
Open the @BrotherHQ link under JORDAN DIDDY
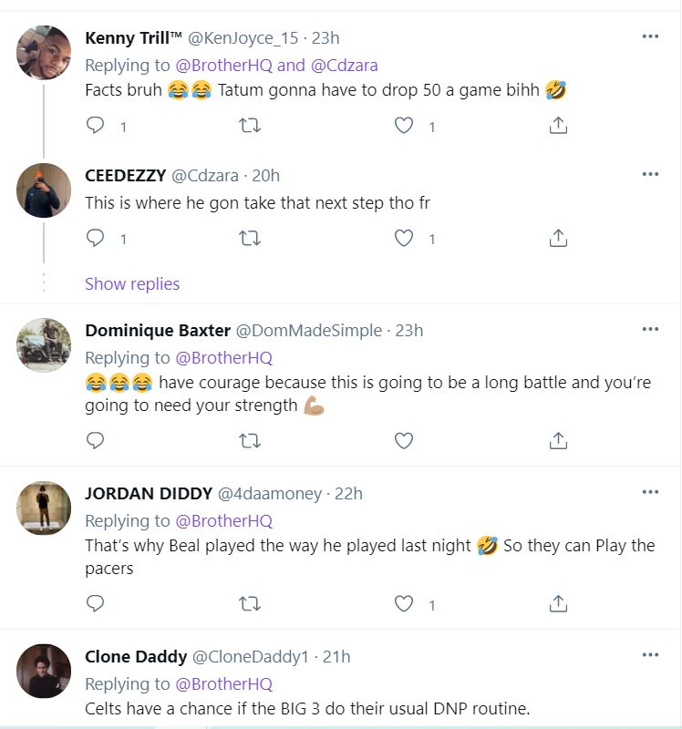[223, 521]
